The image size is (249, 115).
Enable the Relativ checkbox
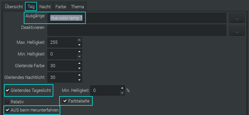(x=7, y=101)
